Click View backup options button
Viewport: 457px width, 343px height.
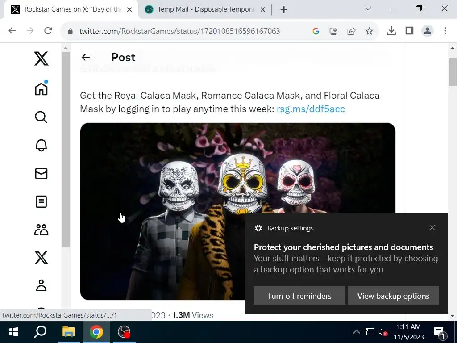pyautogui.click(x=393, y=296)
